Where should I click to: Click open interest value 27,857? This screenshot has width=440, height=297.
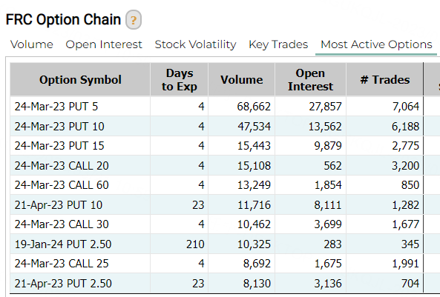pos(325,107)
